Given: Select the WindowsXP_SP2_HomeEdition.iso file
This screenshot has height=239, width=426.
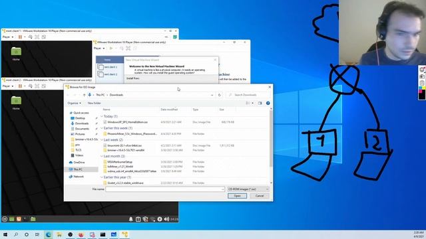Looking at the screenshot, I should click(x=127, y=122).
